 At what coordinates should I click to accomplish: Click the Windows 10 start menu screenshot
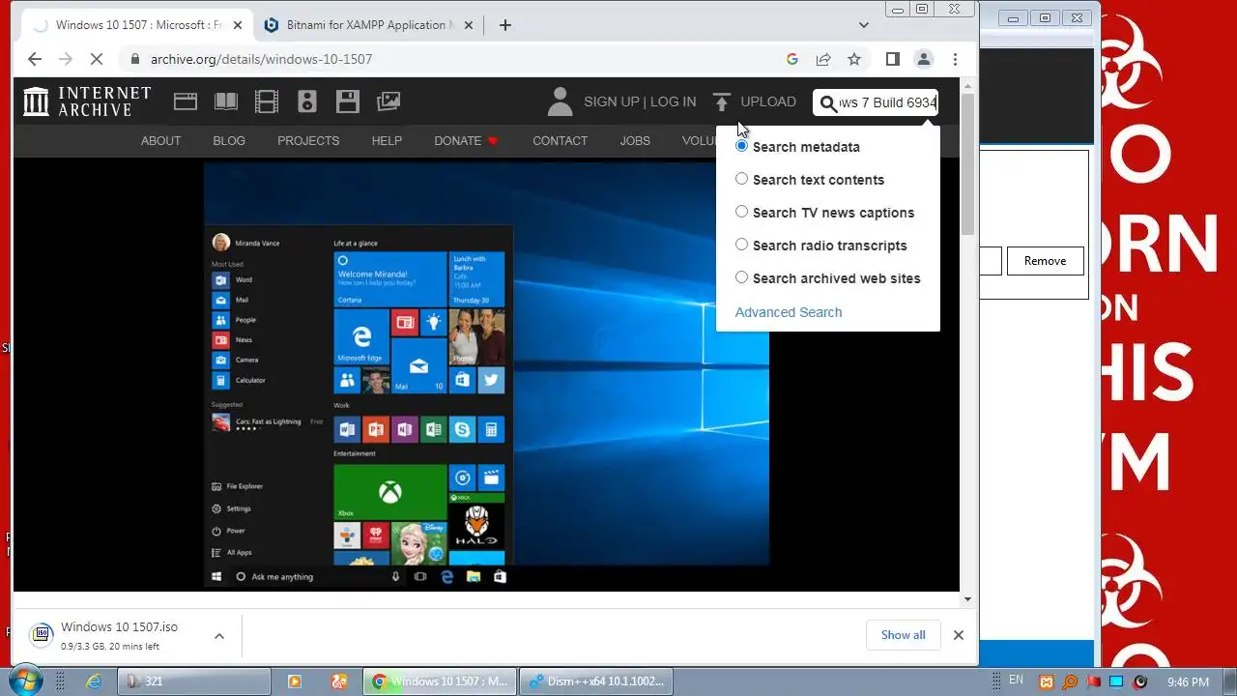(x=486, y=375)
